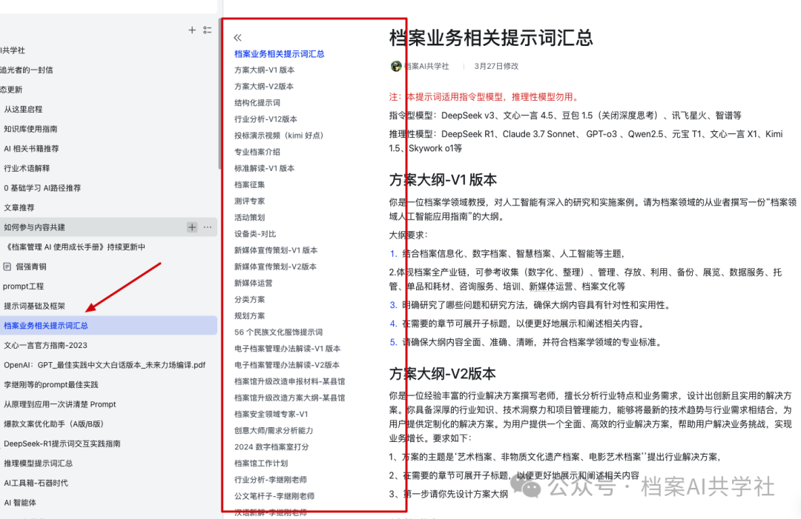The width and height of the screenshot is (801, 519).
Task: Open AI工具箱-石器时代 page
Action: click(x=36, y=483)
